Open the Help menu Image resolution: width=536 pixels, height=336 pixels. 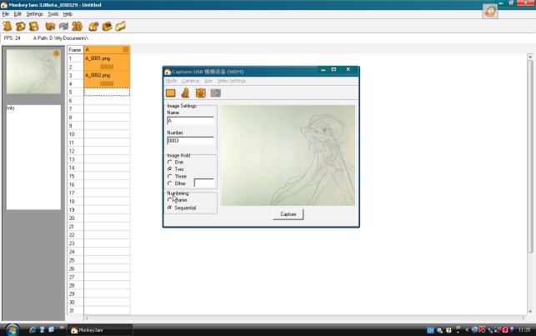coord(68,14)
